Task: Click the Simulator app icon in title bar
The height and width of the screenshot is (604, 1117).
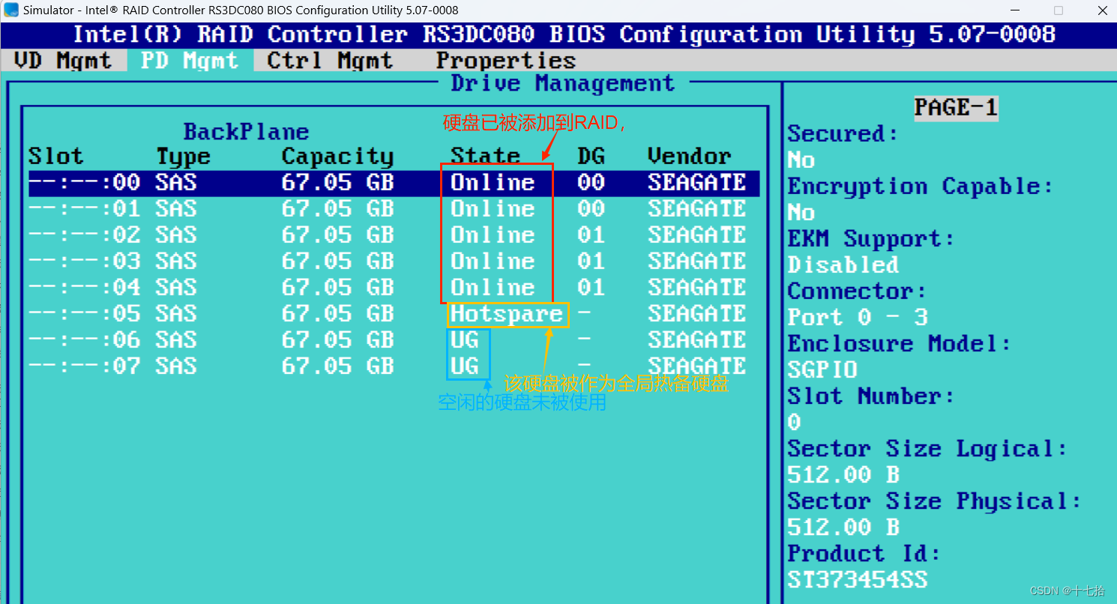Action: coord(11,10)
